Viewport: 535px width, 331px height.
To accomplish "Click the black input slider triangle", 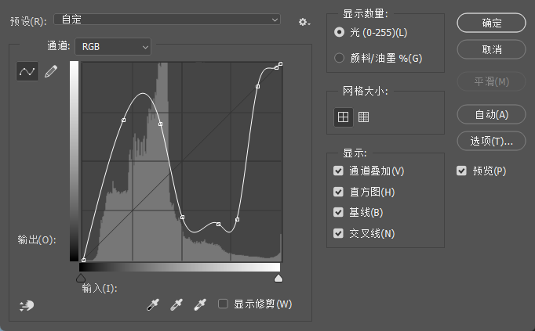I will tap(81, 278).
